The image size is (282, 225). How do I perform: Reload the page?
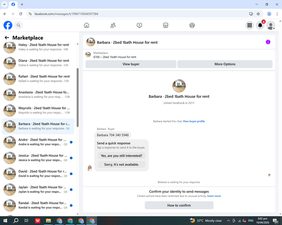click(x=21, y=14)
